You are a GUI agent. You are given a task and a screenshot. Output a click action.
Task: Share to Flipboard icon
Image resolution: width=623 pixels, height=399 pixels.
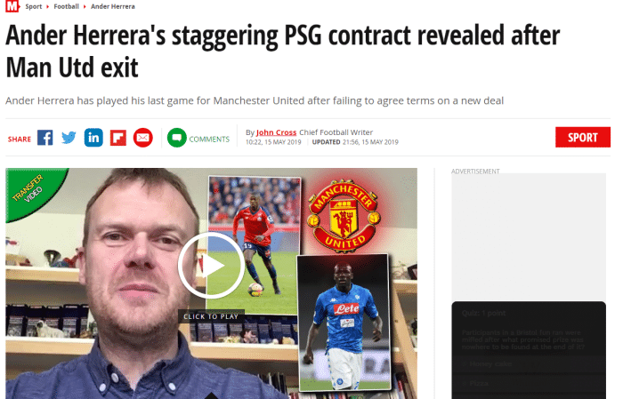[118, 138]
